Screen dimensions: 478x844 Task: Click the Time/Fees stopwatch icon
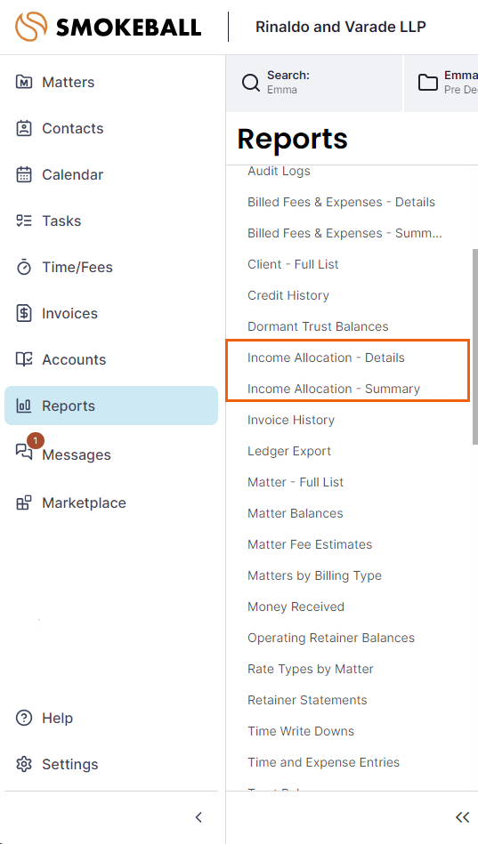coord(24,267)
